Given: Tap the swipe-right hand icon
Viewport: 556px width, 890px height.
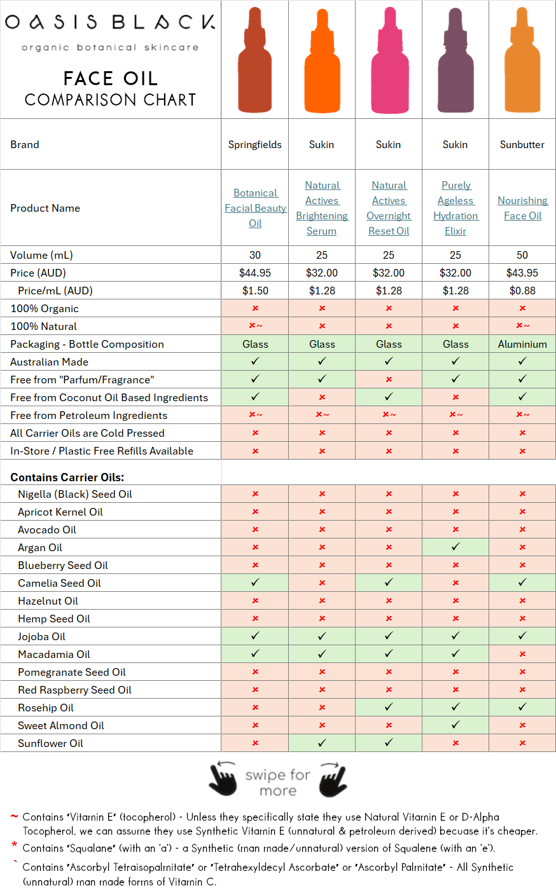Looking at the screenshot, I should [x=333, y=779].
